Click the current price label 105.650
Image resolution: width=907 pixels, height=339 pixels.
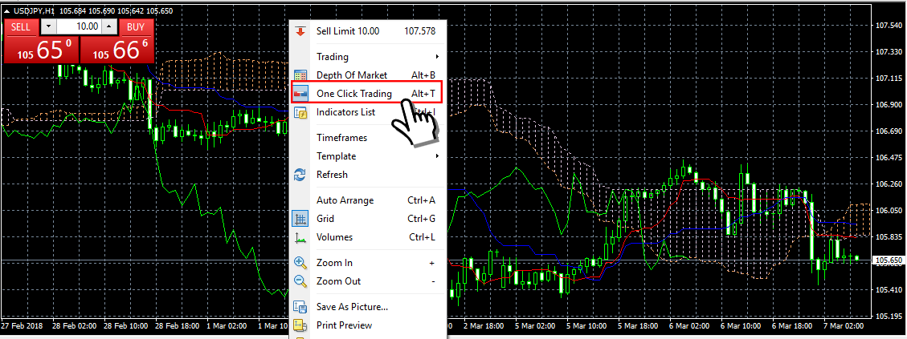pos(889,260)
